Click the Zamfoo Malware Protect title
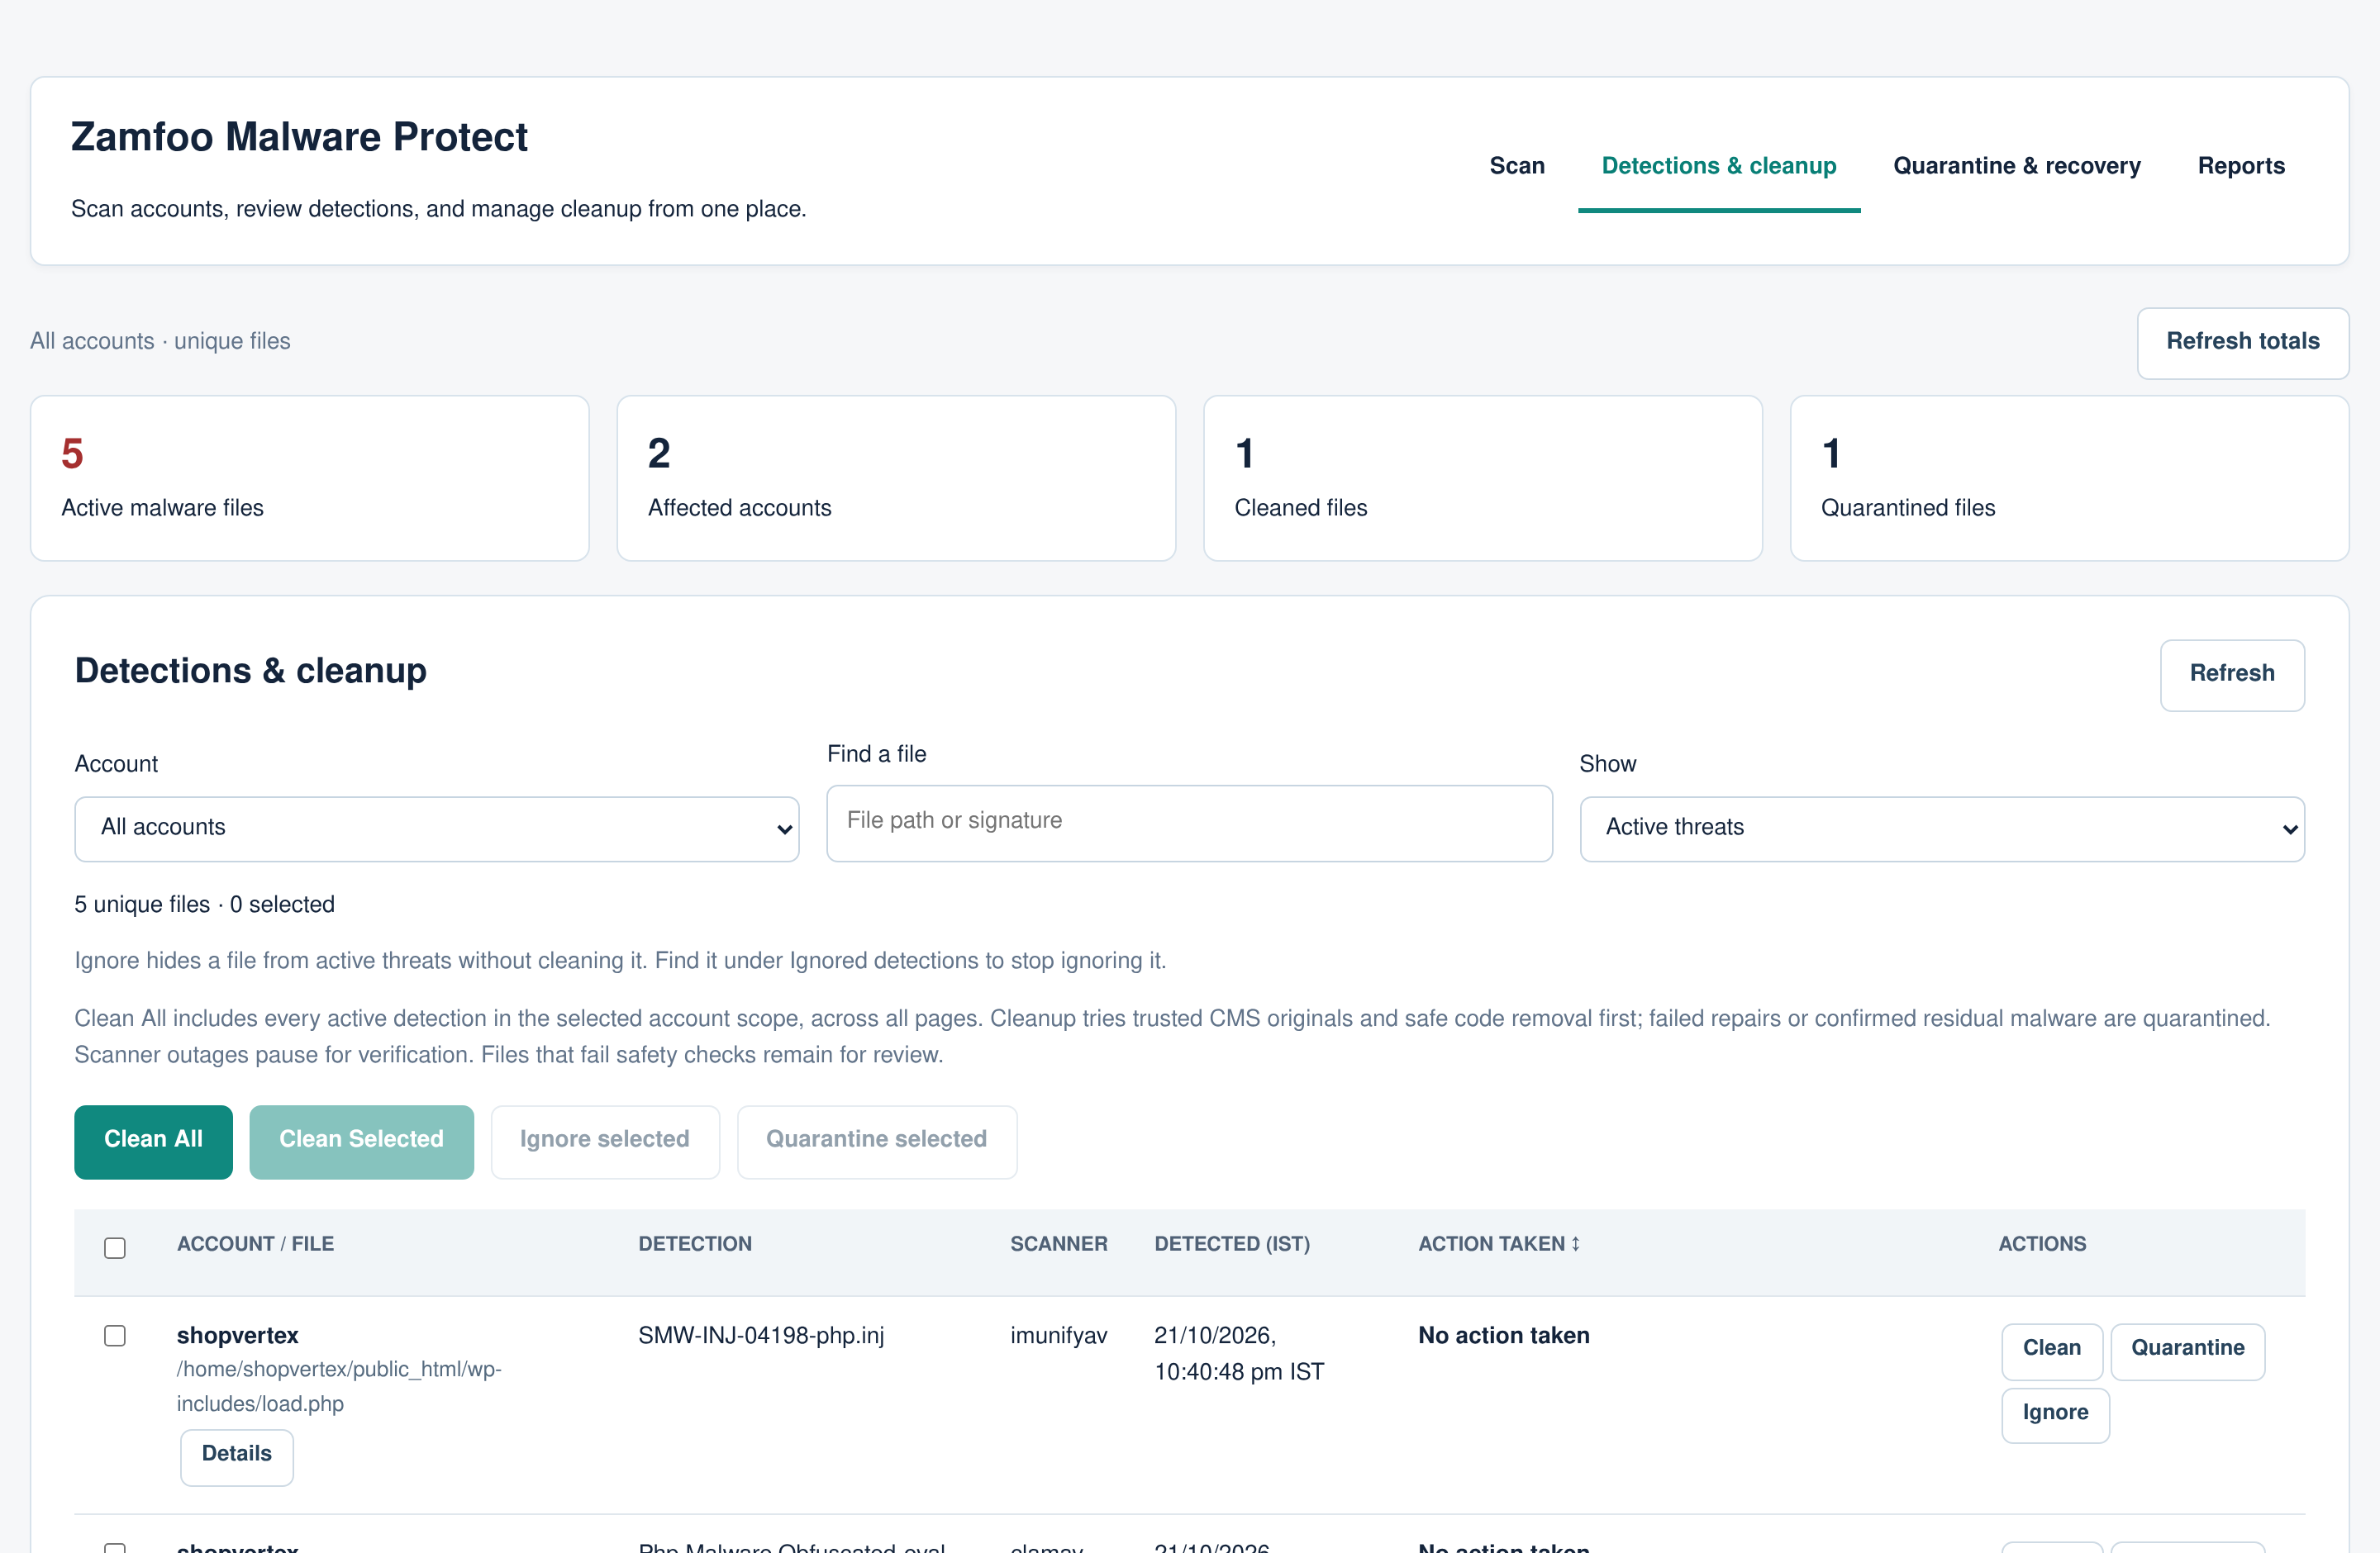 (299, 137)
